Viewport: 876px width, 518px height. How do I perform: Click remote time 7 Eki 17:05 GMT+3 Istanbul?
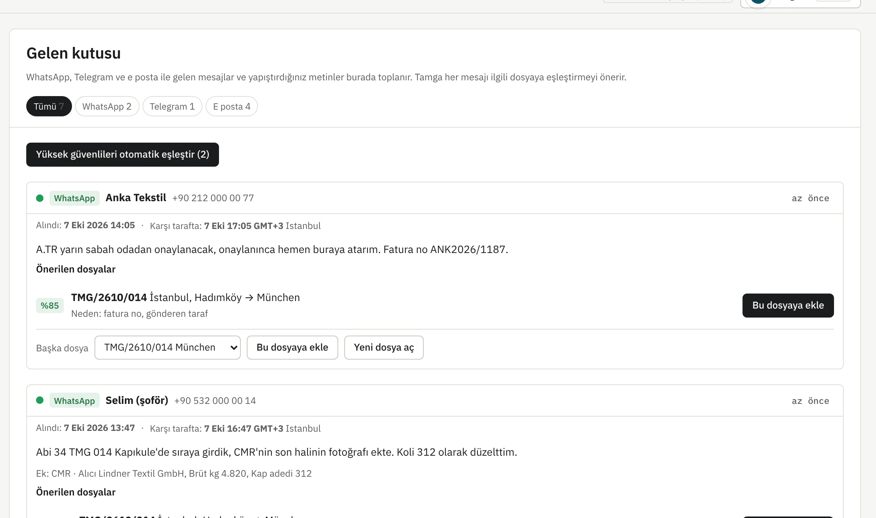click(x=262, y=226)
